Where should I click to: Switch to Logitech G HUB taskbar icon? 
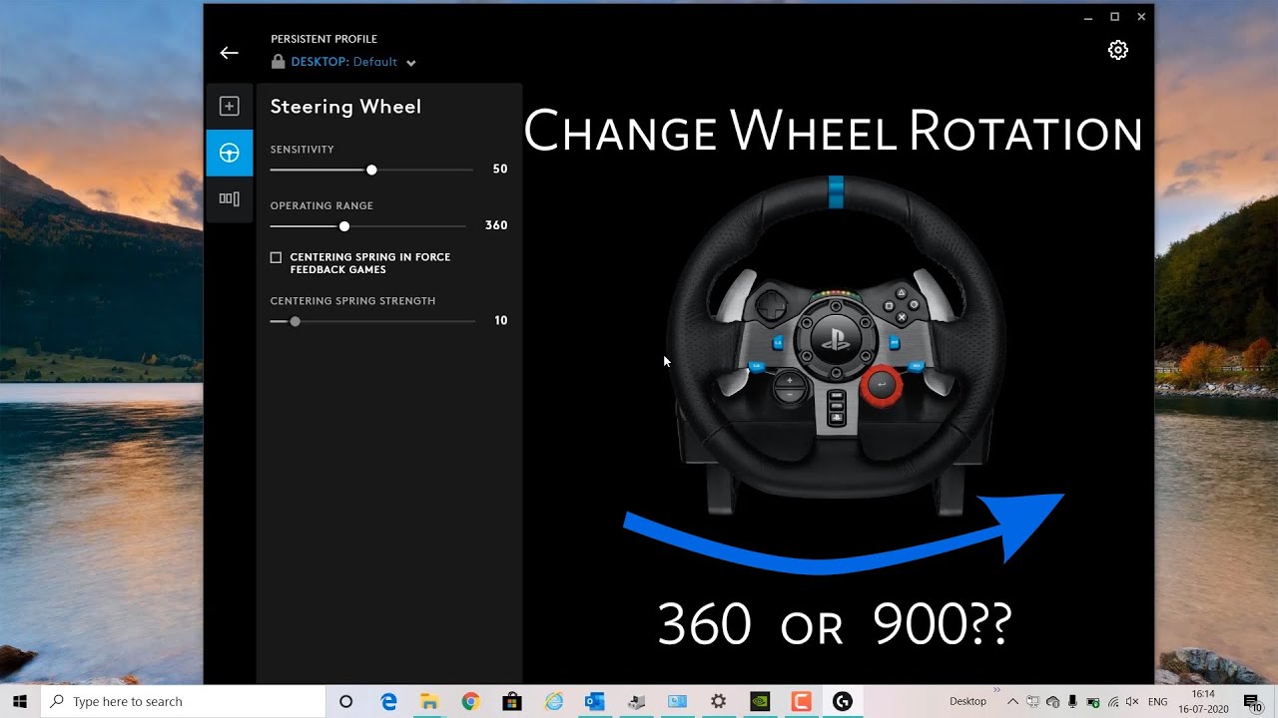[x=842, y=702]
